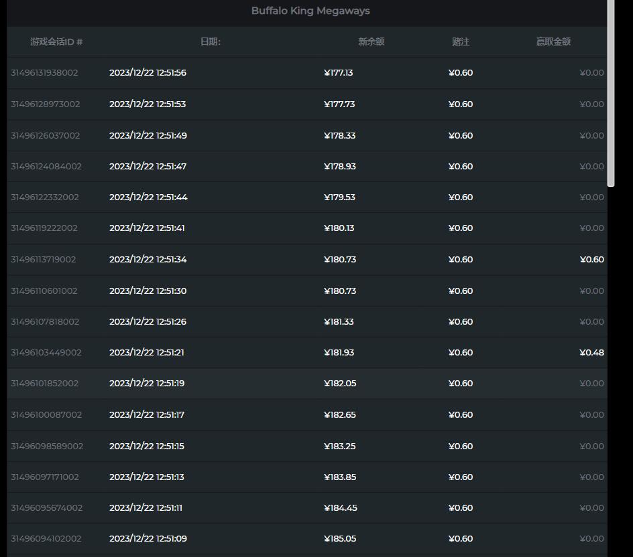This screenshot has width=633, height=557.
Task: Click the 日期 column header
Action: (211, 42)
